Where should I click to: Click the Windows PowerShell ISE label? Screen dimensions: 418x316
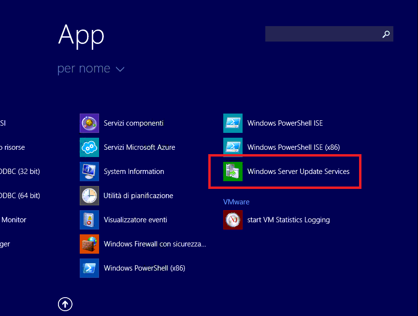click(x=285, y=123)
